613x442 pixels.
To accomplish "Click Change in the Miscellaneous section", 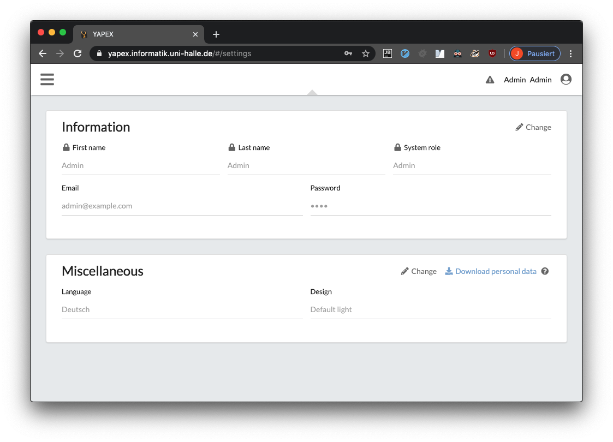I will point(419,271).
